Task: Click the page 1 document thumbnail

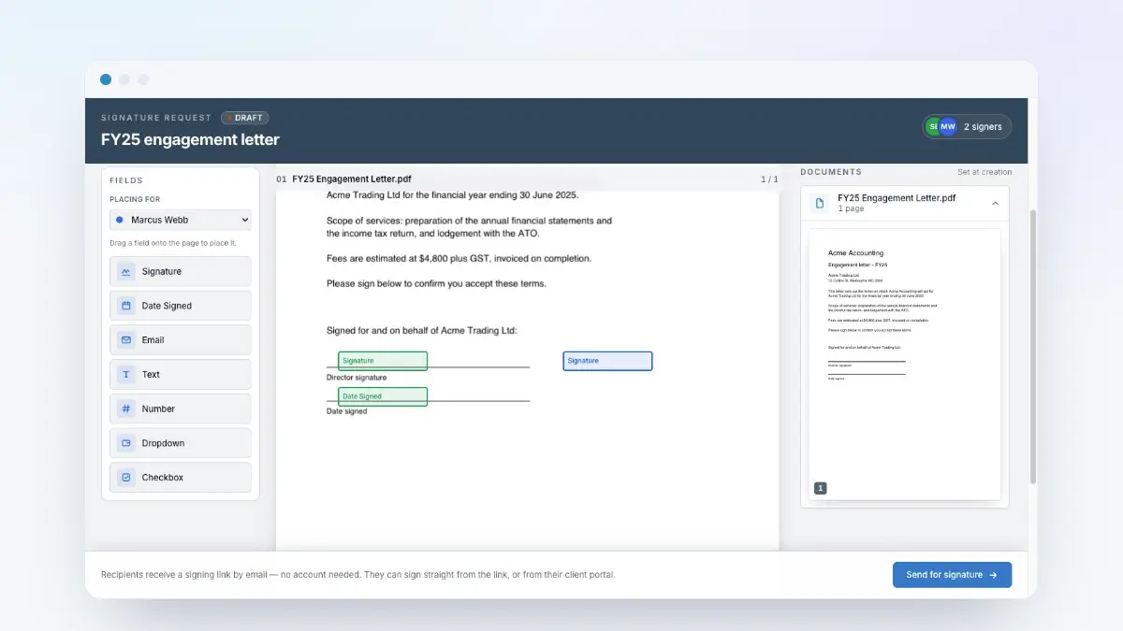Action: (905, 365)
